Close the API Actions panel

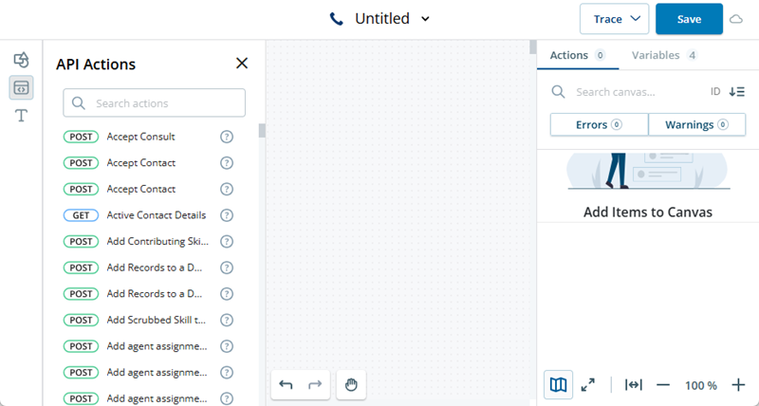242,64
